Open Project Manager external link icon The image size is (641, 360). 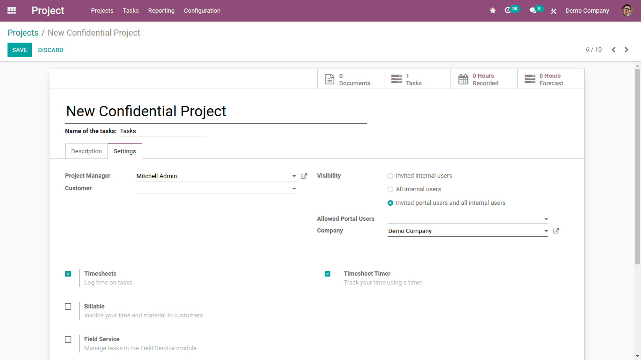coord(304,176)
